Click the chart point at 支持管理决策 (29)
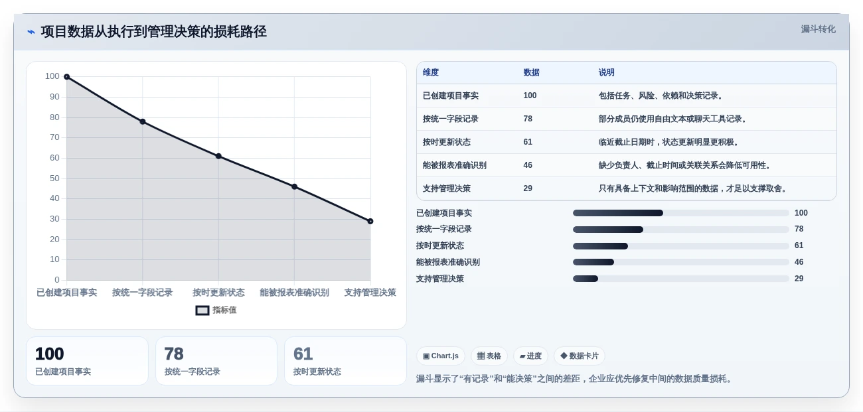Image resolution: width=863 pixels, height=412 pixels. [370, 221]
